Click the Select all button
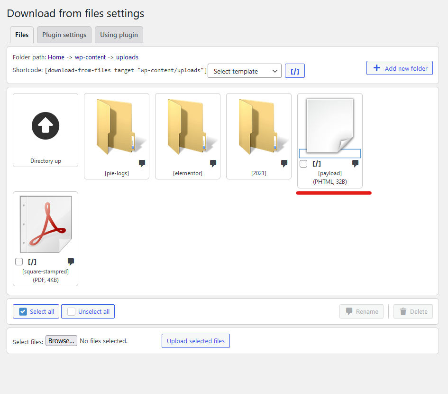 pyautogui.click(x=37, y=311)
